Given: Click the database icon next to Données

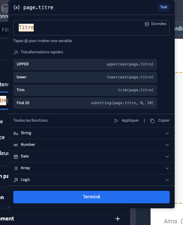Looking at the screenshot, I should point(147,24).
